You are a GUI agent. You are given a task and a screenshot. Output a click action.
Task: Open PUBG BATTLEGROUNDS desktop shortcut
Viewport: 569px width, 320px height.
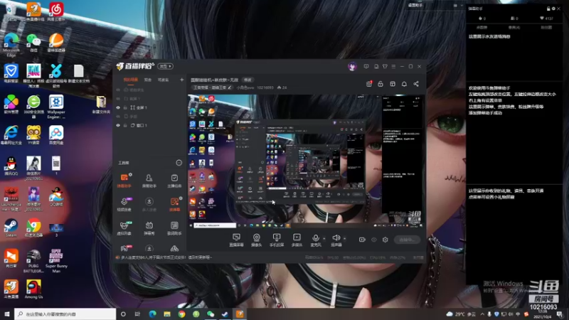coord(33,261)
